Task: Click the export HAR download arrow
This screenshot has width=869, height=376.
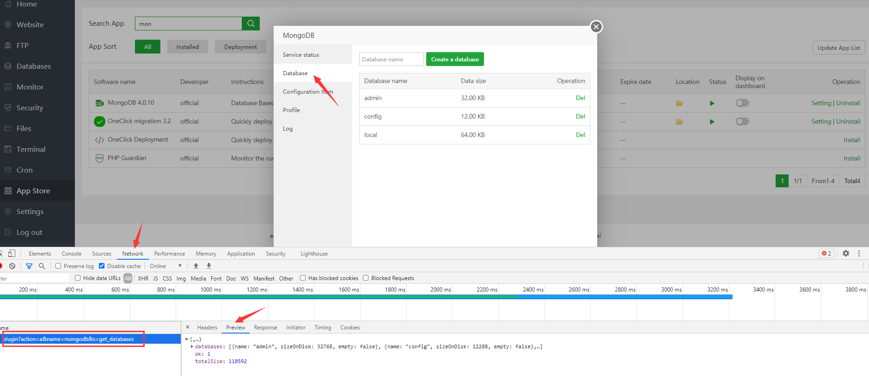Action: [209, 266]
